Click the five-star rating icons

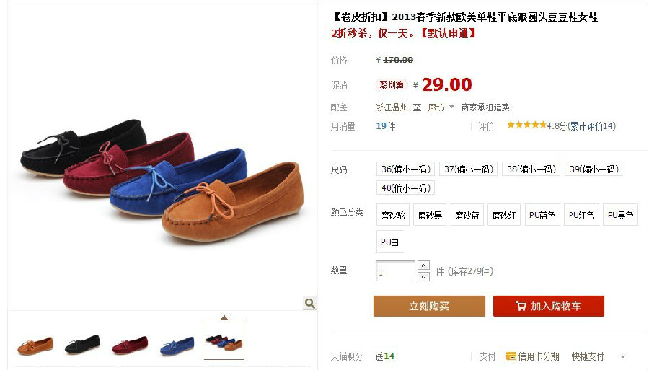tap(527, 125)
